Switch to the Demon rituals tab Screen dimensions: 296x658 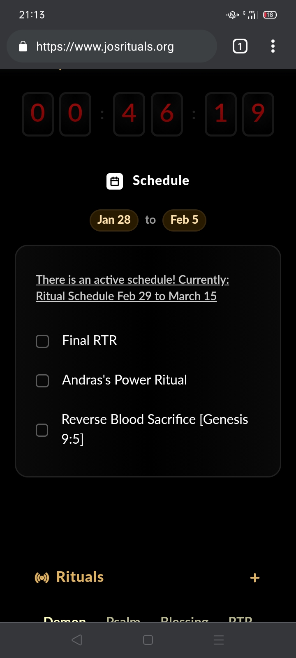click(65, 618)
